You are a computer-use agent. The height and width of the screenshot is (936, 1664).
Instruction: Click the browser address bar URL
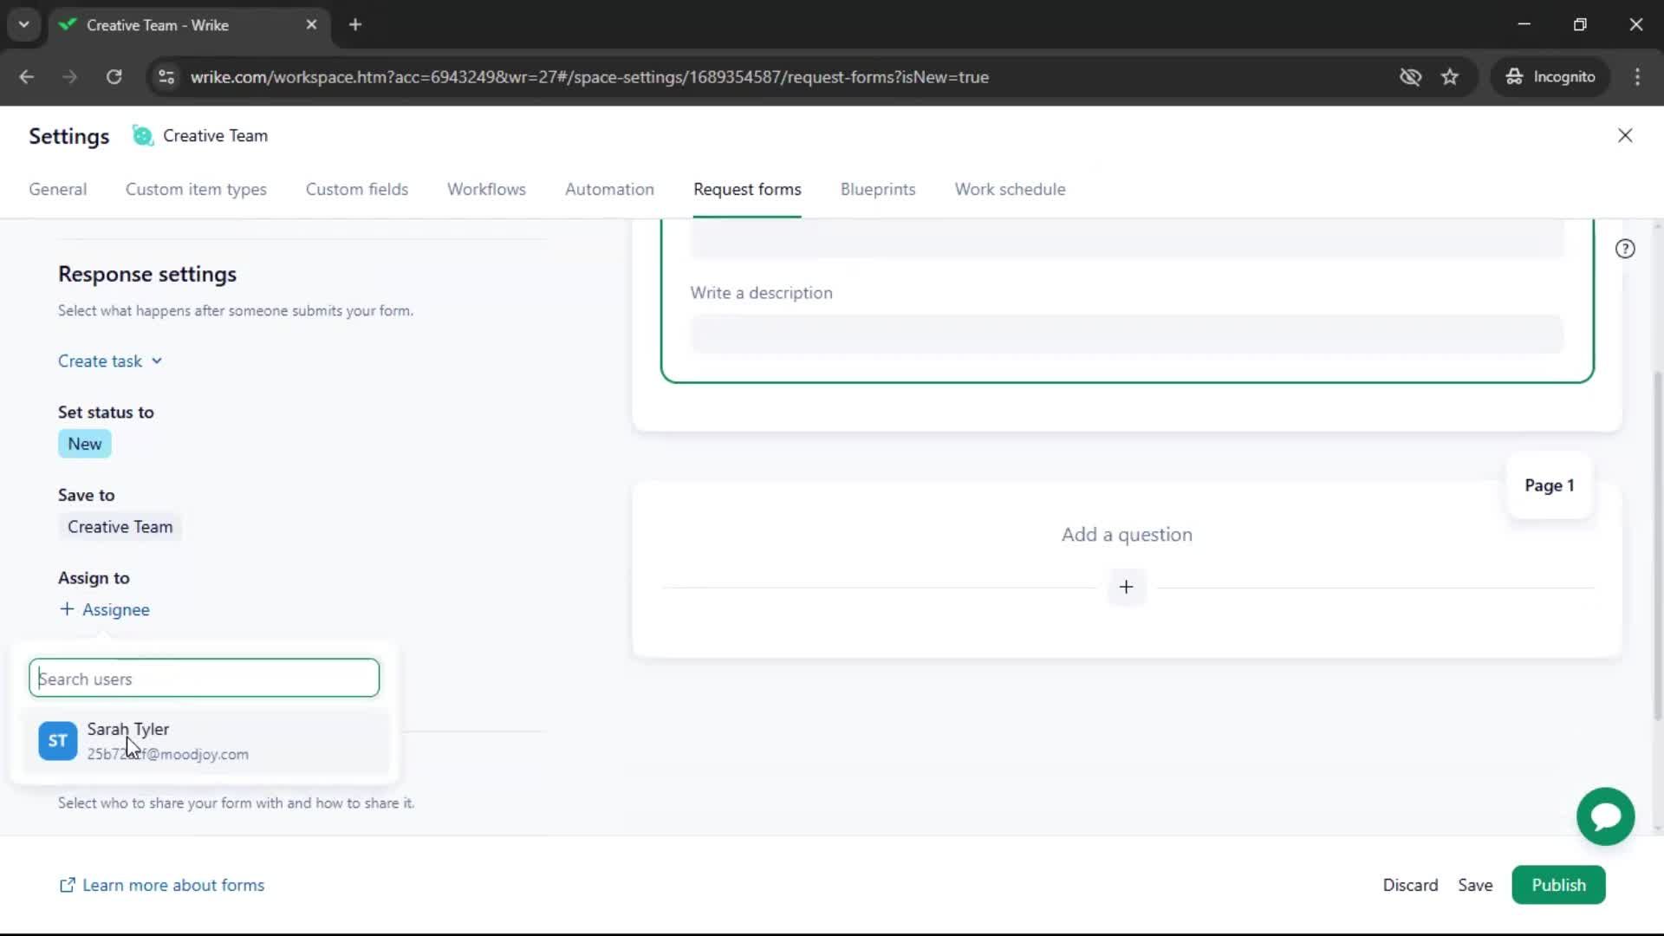tap(589, 77)
